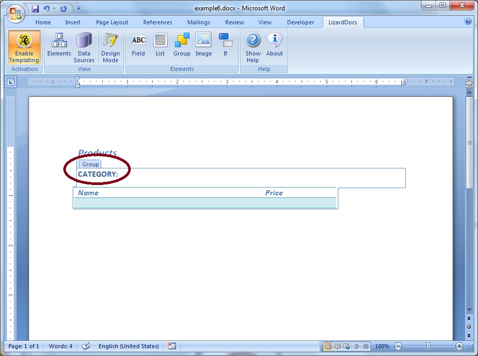This screenshot has height=356, width=478.
Task: Show the Elements tree view
Action: 59,45
